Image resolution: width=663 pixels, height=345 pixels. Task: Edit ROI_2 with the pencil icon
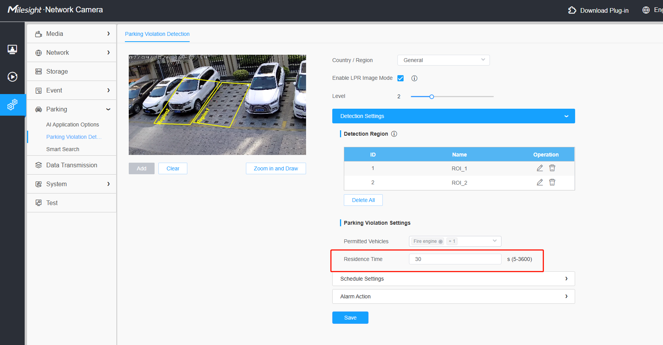point(540,182)
